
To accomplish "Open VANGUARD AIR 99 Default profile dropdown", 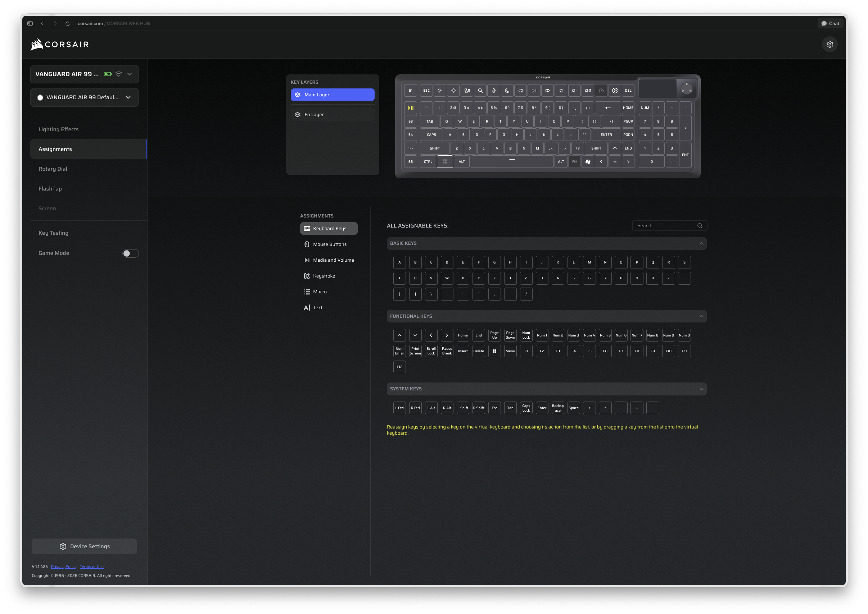I will pyautogui.click(x=84, y=97).
